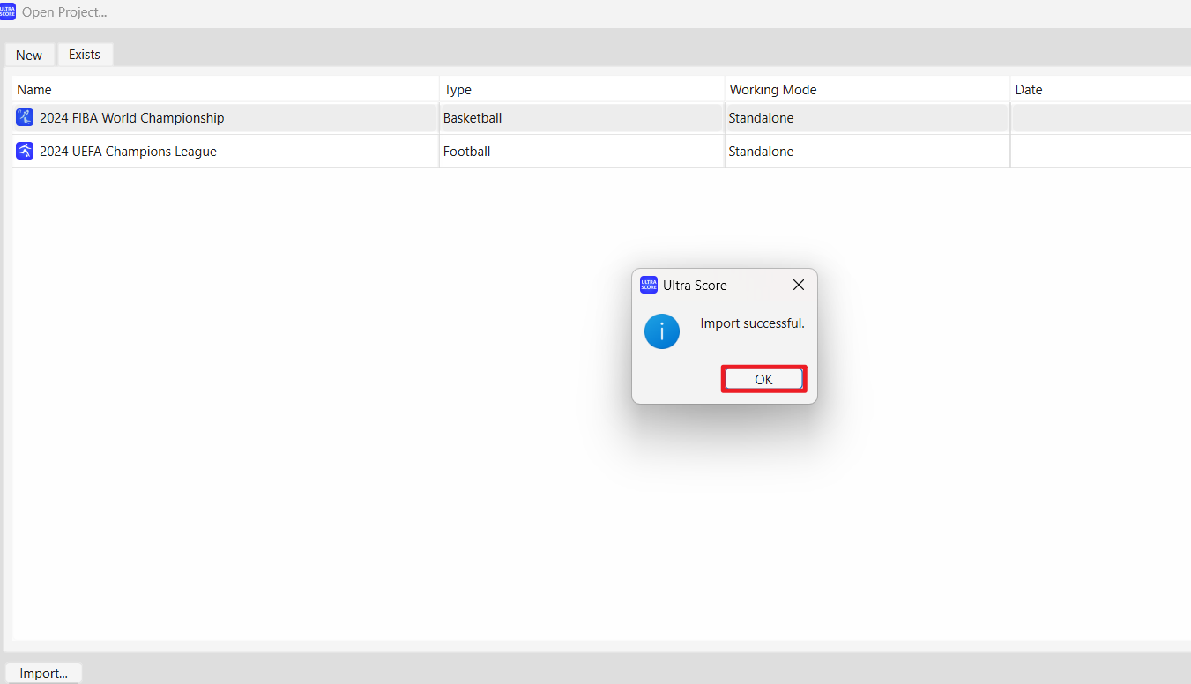
Task: Click the Football type cell
Action: (x=466, y=152)
